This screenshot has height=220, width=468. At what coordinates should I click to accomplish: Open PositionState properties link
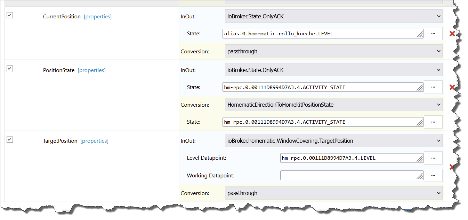click(92, 70)
